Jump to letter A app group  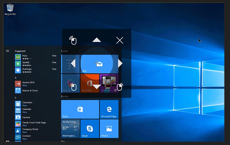click(x=15, y=78)
